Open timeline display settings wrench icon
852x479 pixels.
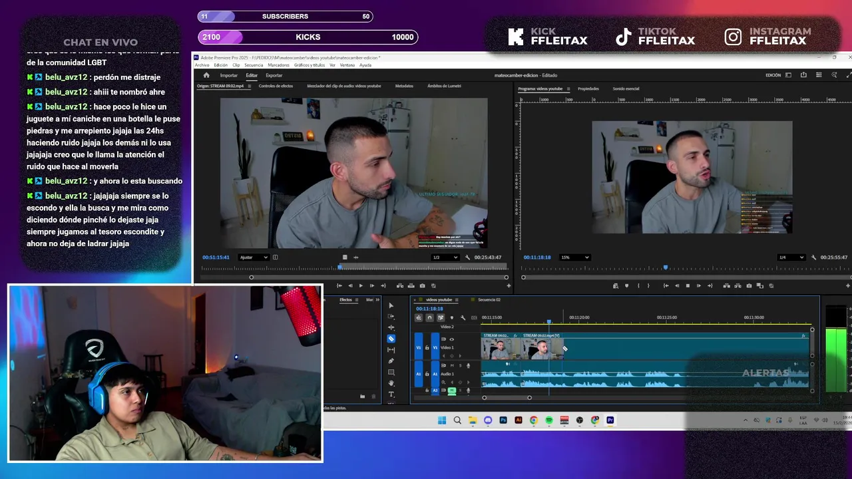click(463, 317)
